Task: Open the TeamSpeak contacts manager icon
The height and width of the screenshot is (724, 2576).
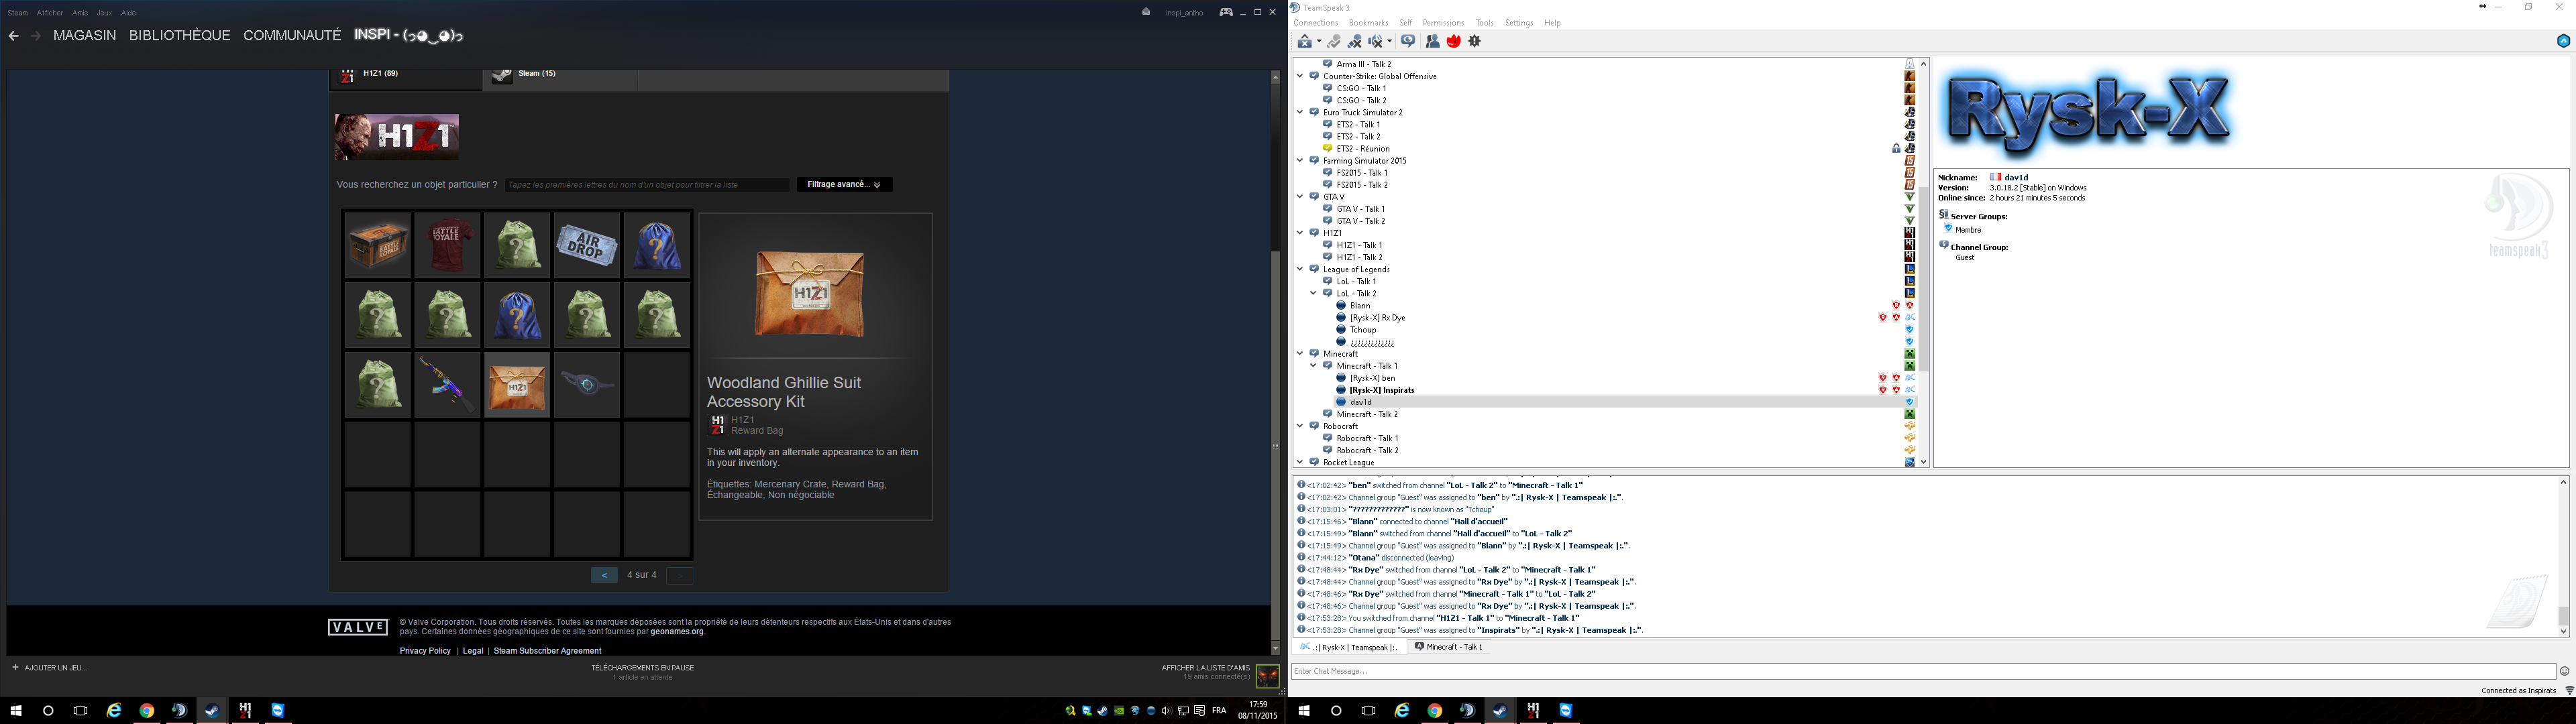Action: point(1433,41)
